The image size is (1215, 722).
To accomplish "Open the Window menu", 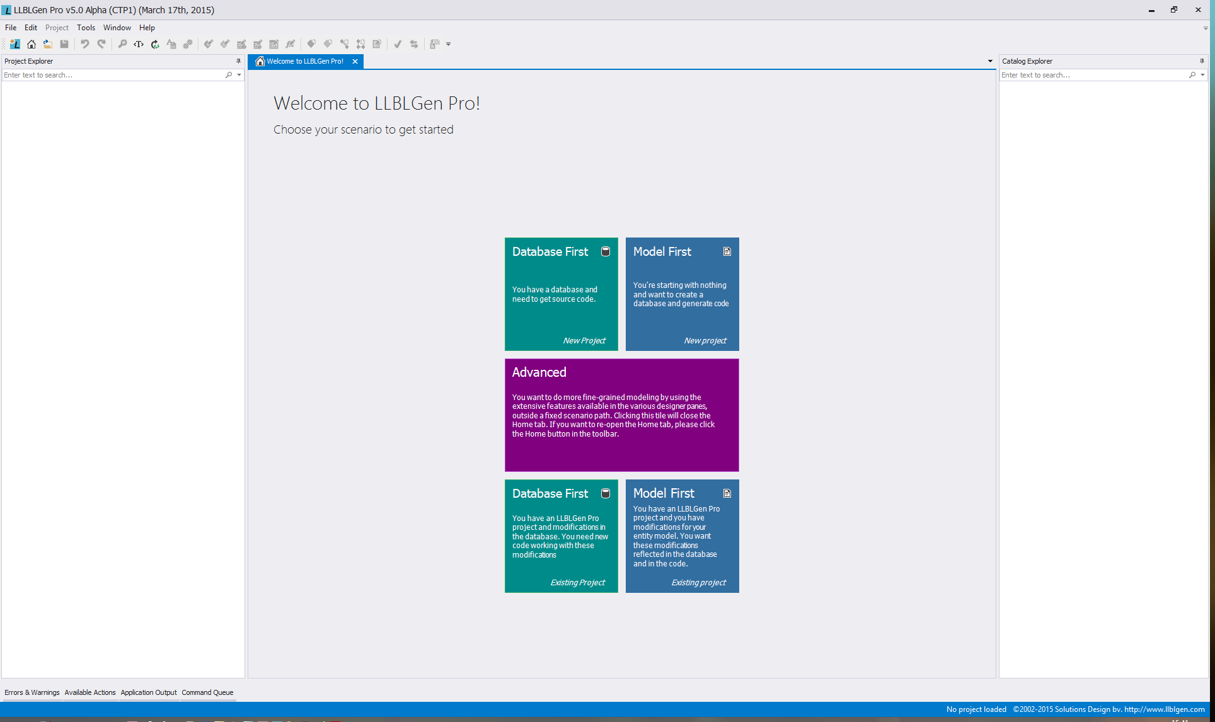I will (x=117, y=28).
